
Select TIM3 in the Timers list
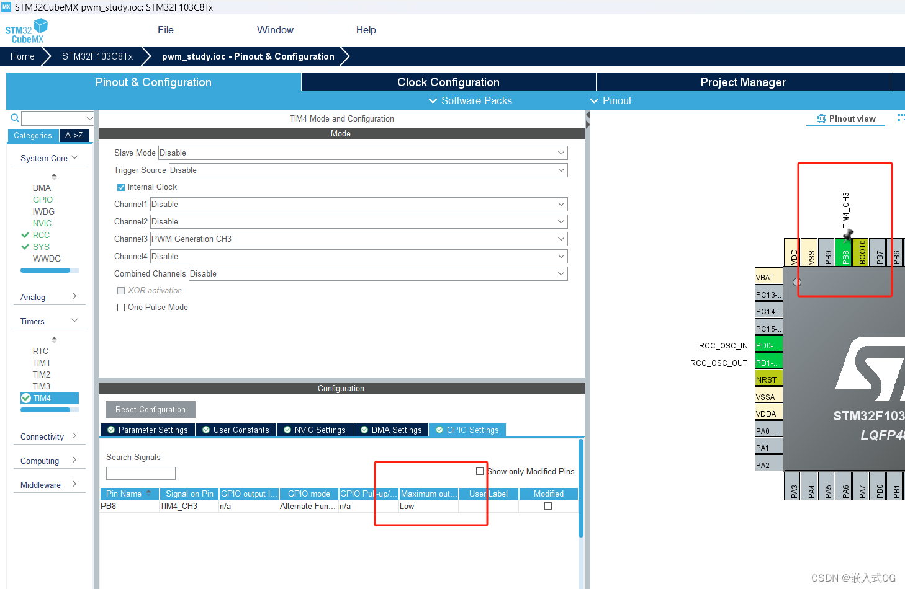[x=42, y=386]
